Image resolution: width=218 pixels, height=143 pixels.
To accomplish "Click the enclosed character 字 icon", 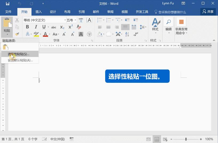I will point(89,34).
